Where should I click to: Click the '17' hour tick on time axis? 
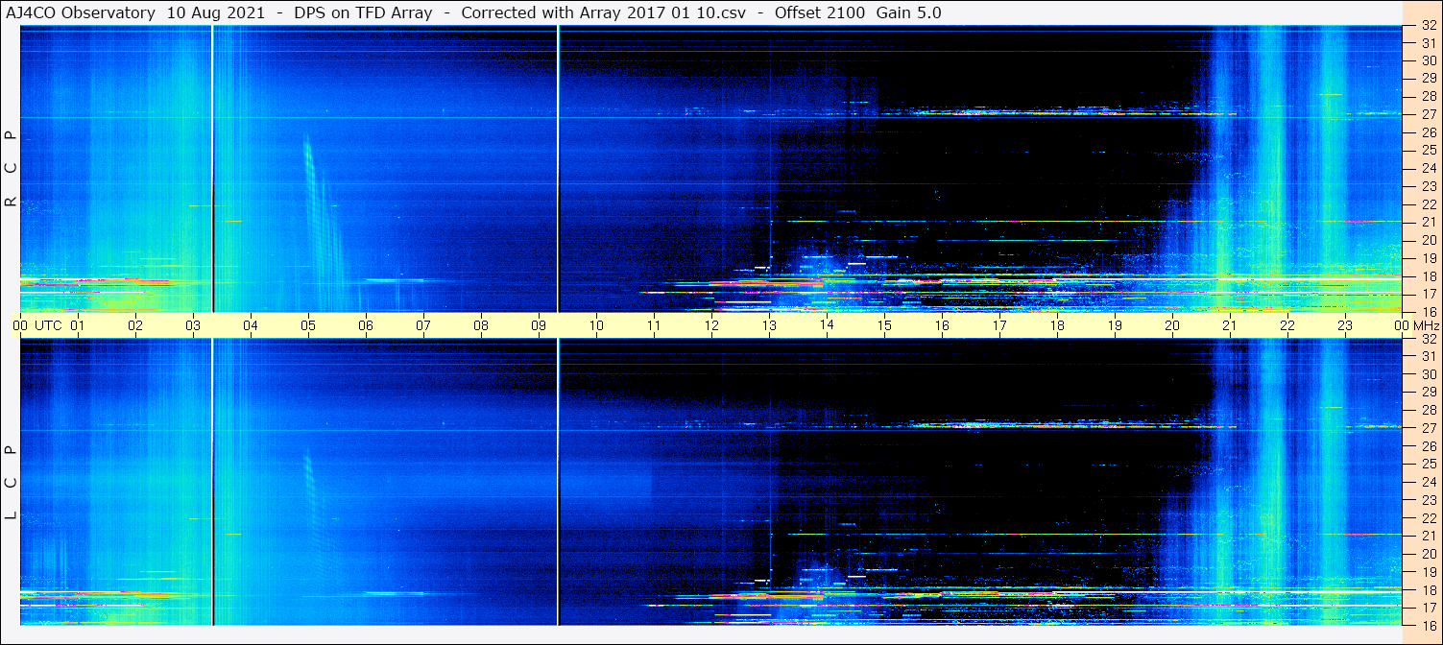pyautogui.click(x=999, y=325)
